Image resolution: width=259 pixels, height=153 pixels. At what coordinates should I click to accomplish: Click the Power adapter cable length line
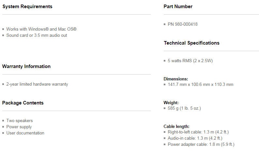201,144
